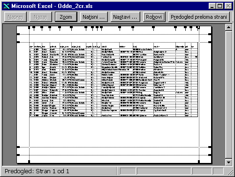Click the Excel icon in title bar
The width and height of the screenshot is (235, 177).
tap(6, 6)
